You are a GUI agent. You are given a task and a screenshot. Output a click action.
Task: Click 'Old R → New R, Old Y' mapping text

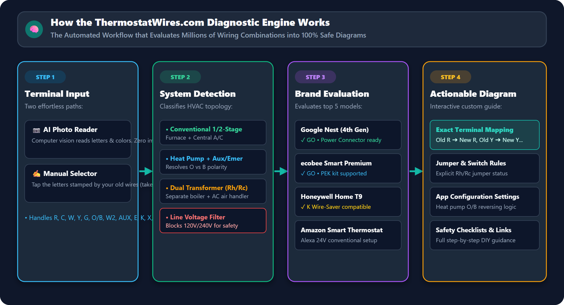pos(479,140)
